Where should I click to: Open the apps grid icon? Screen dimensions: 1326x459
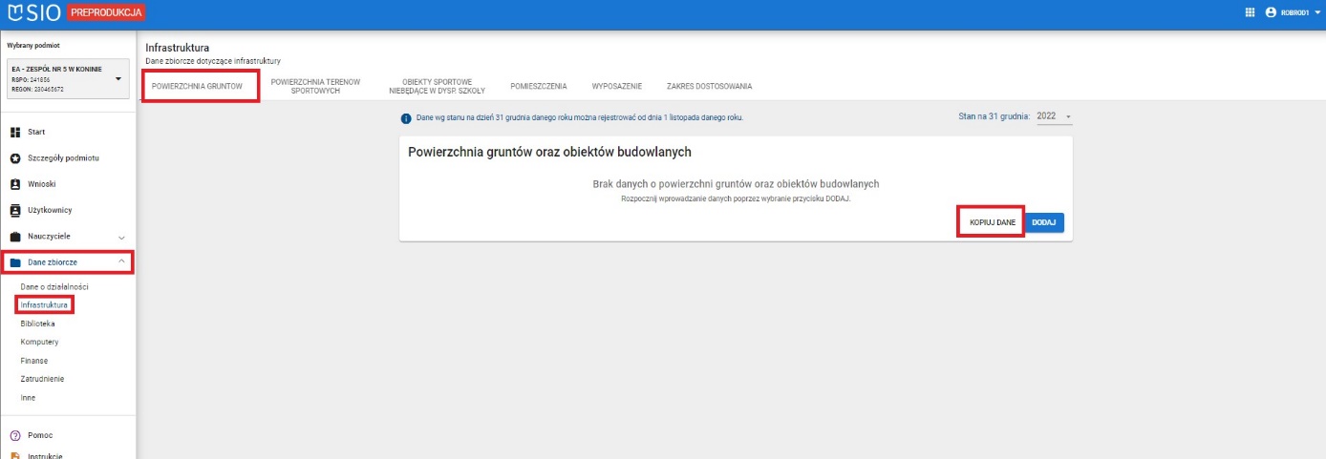pyautogui.click(x=1250, y=12)
